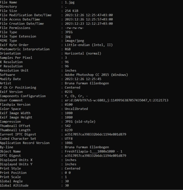
Task: Click the User Comment xr:d string
Action: click(x=117, y=100)
